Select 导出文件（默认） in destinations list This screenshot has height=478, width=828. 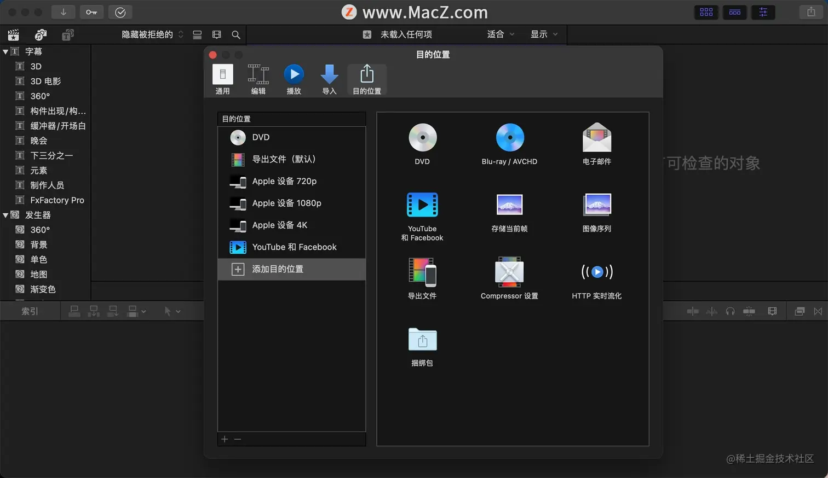pyautogui.click(x=291, y=159)
